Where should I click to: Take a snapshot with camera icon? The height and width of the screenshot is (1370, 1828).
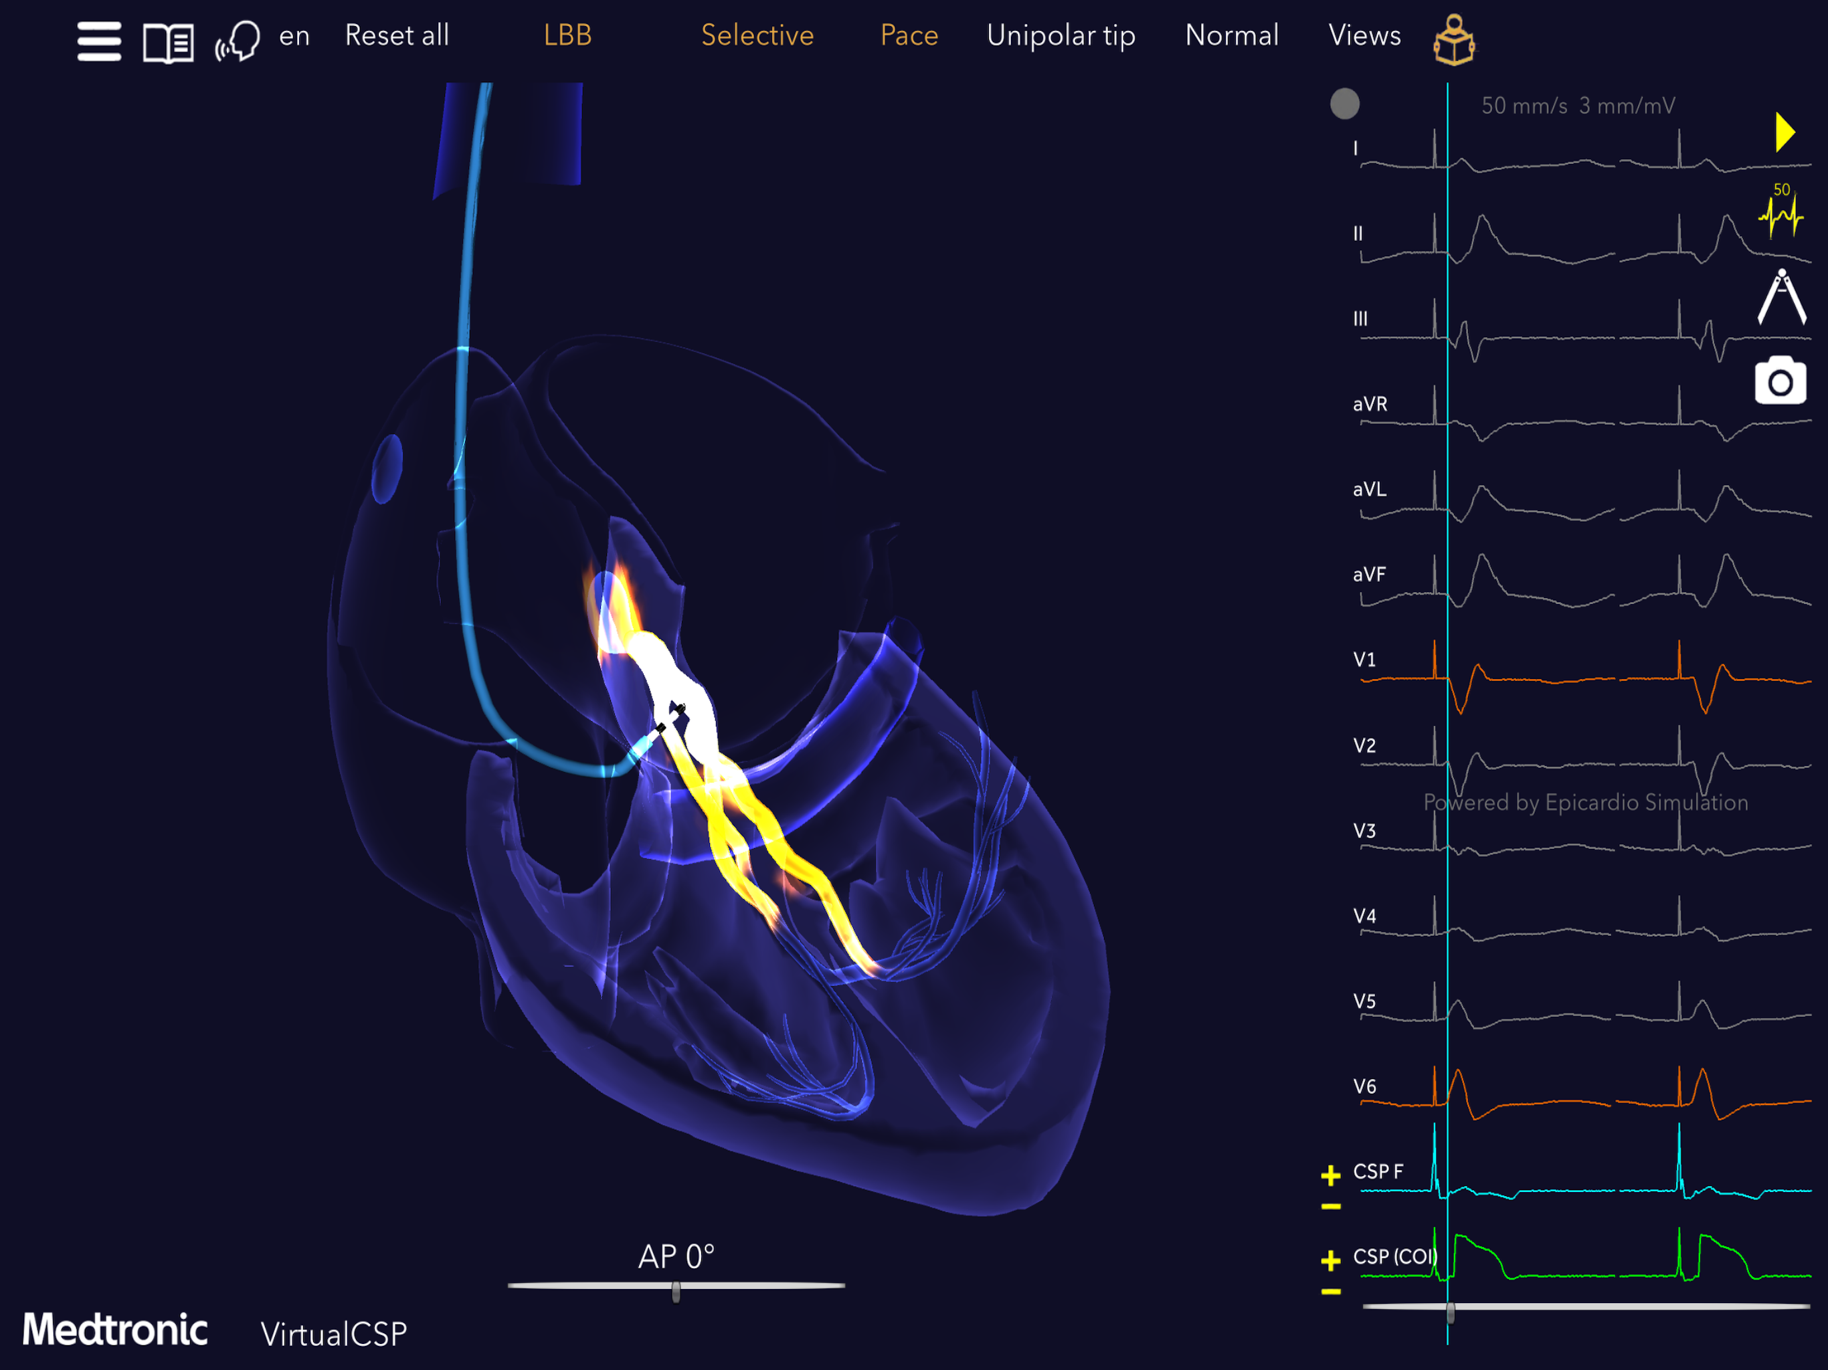tap(1781, 380)
